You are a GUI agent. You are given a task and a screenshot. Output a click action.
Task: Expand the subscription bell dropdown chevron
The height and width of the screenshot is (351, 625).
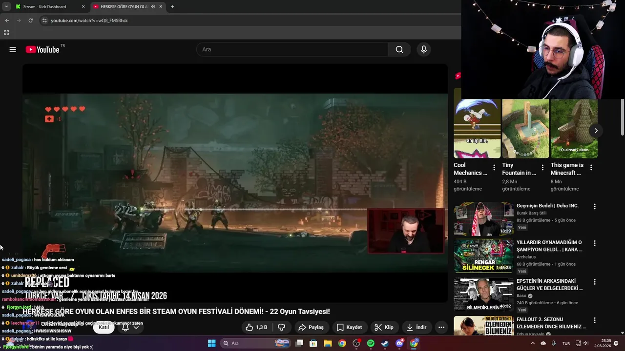136,328
